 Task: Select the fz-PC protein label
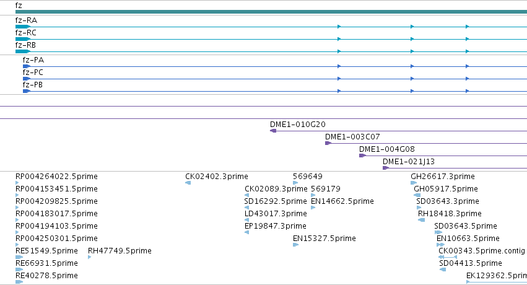[33, 72]
